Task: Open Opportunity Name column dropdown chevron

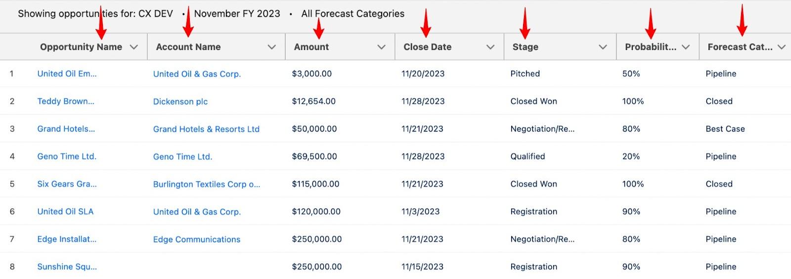Action: point(133,47)
